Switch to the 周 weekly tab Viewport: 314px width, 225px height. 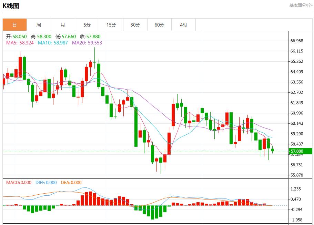[39, 25]
